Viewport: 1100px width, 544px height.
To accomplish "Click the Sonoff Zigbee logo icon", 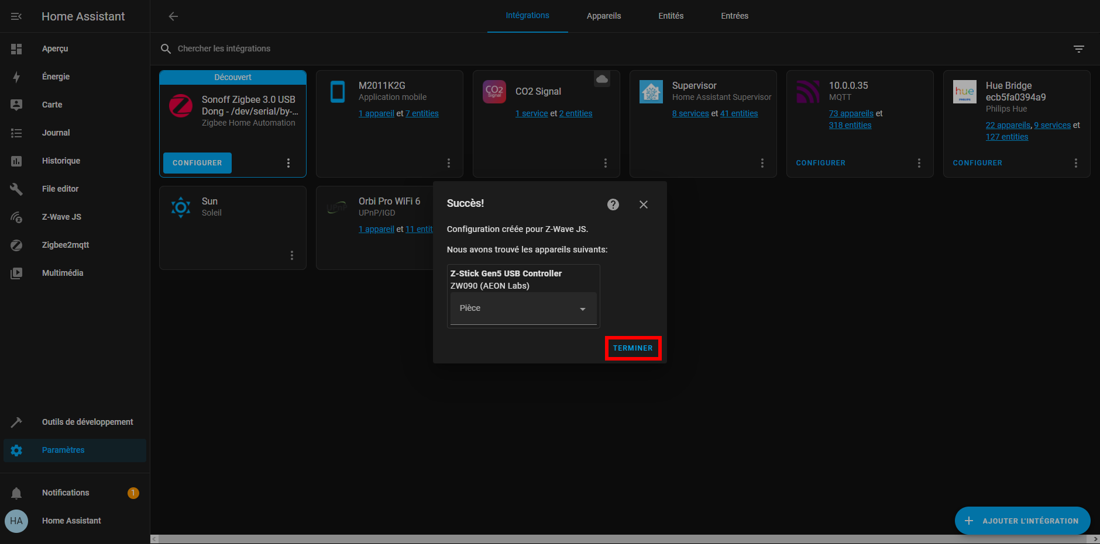I will (181, 106).
